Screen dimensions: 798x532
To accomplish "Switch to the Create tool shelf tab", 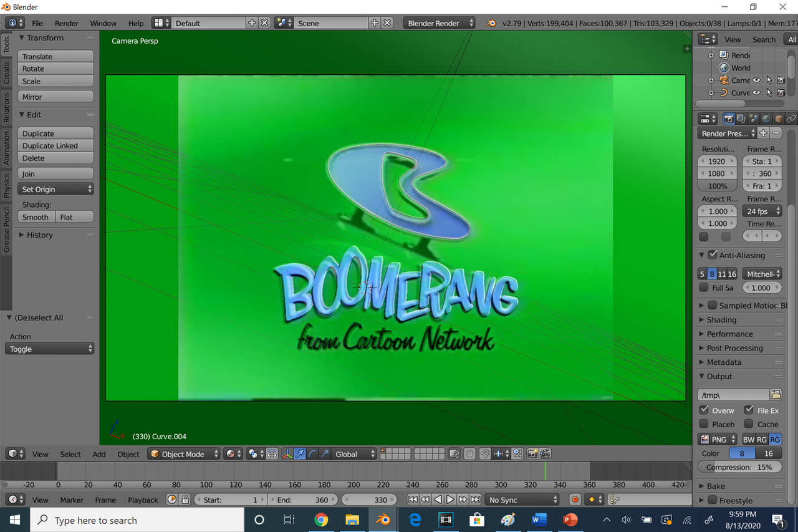I will click(6, 72).
